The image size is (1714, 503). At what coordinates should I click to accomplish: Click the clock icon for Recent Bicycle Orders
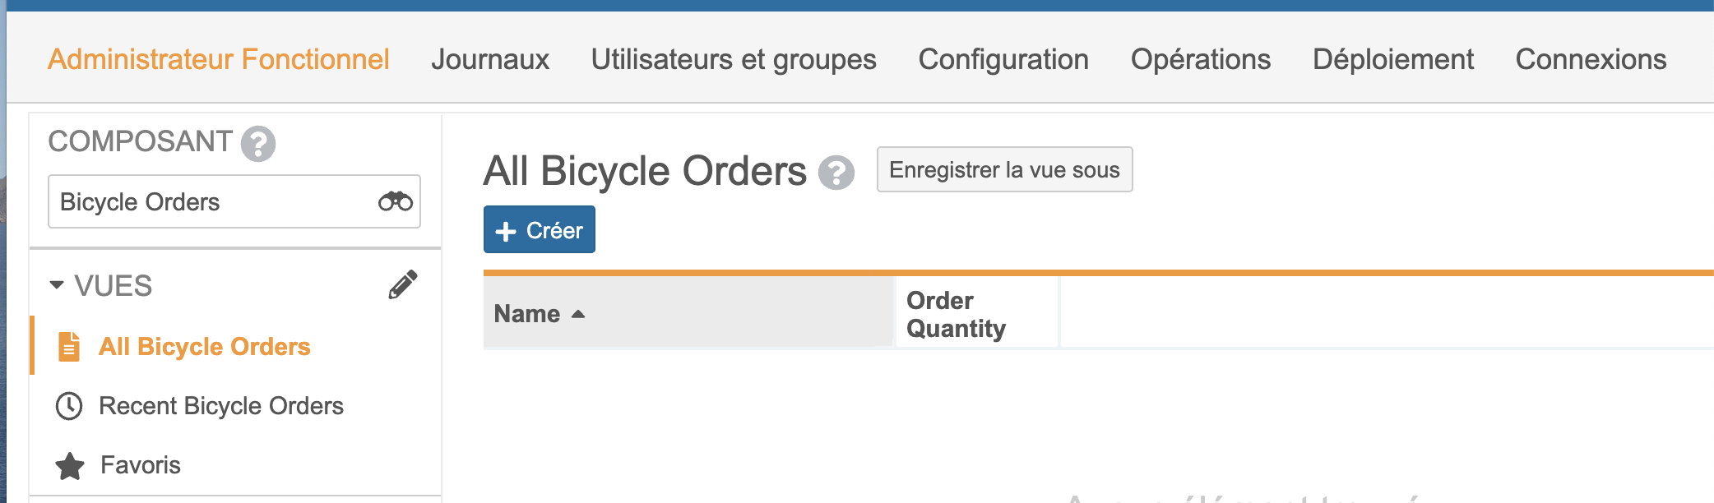point(69,406)
